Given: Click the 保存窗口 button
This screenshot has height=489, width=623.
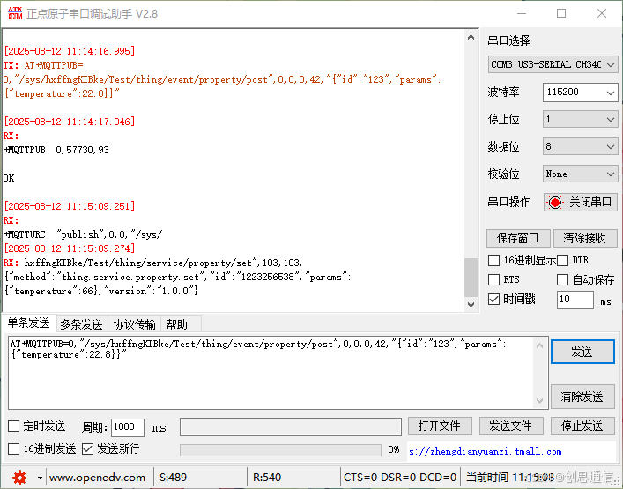Looking at the screenshot, I should (x=518, y=238).
